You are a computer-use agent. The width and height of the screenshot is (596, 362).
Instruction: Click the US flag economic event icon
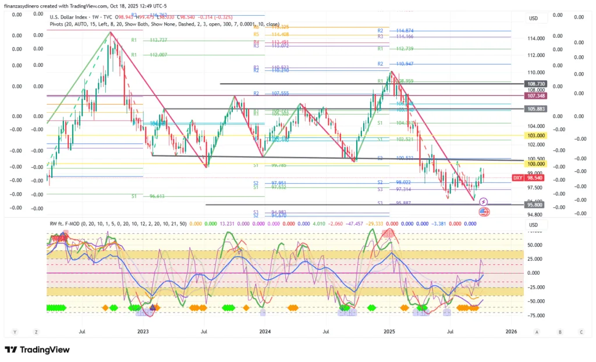coord(483,211)
